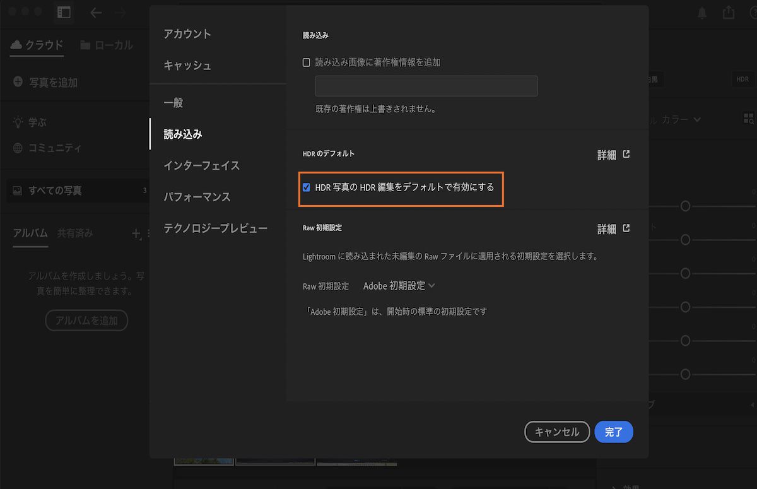Image resolution: width=757 pixels, height=489 pixels.
Task: Click the HDR badge in the edit panel
Action: point(742,80)
